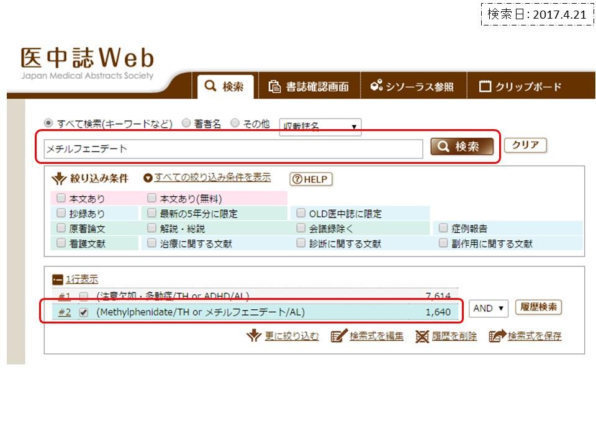
Task: Check the 本文あり checkbox
Action: [x=61, y=197]
